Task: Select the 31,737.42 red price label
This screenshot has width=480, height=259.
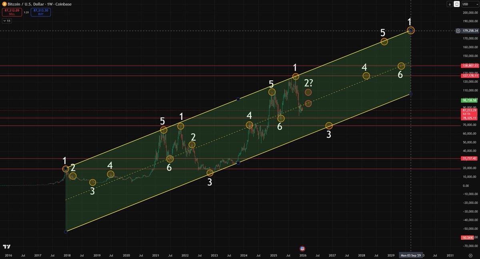Action: pos(469,158)
